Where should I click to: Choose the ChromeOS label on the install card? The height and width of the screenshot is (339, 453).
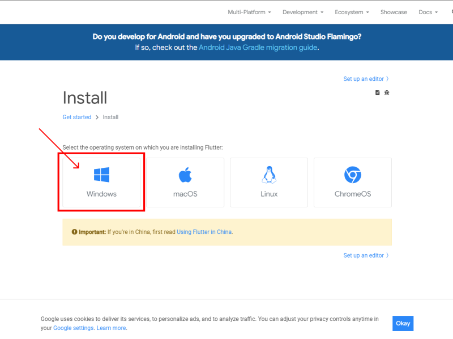[353, 194]
